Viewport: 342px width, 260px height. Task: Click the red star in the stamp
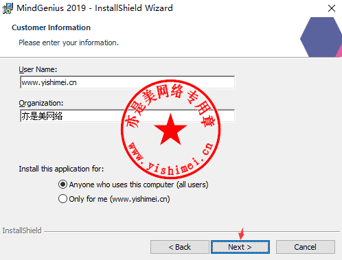point(170,130)
